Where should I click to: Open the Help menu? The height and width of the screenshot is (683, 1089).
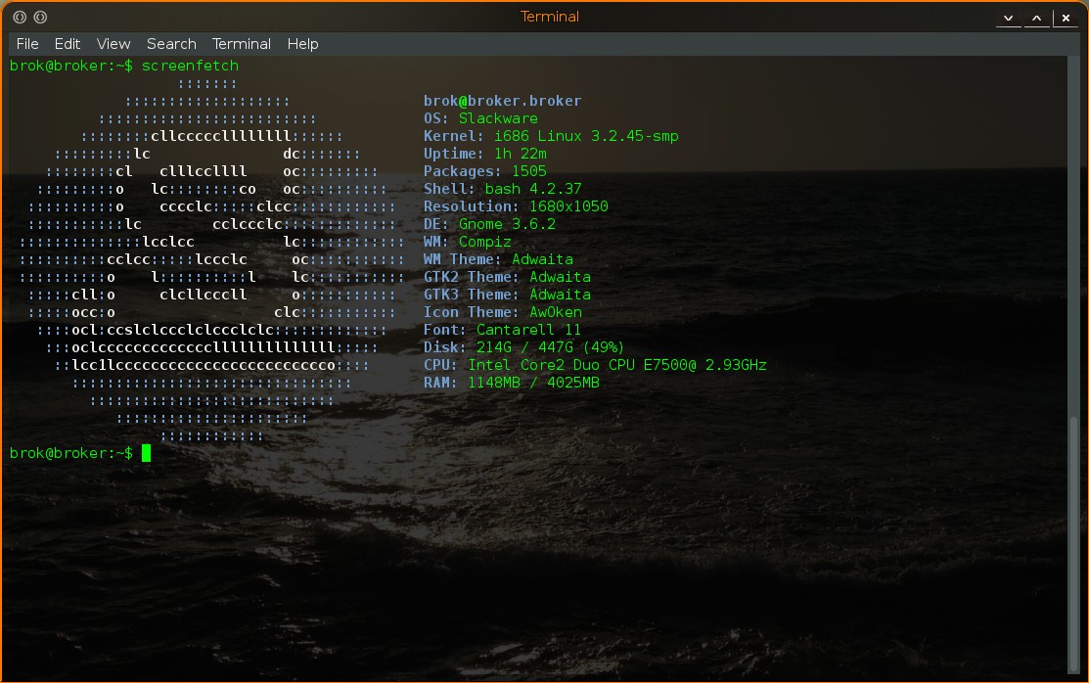click(302, 44)
